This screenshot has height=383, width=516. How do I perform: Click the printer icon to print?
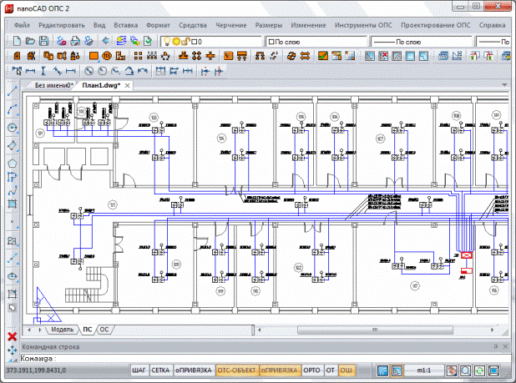(x=75, y=41)
